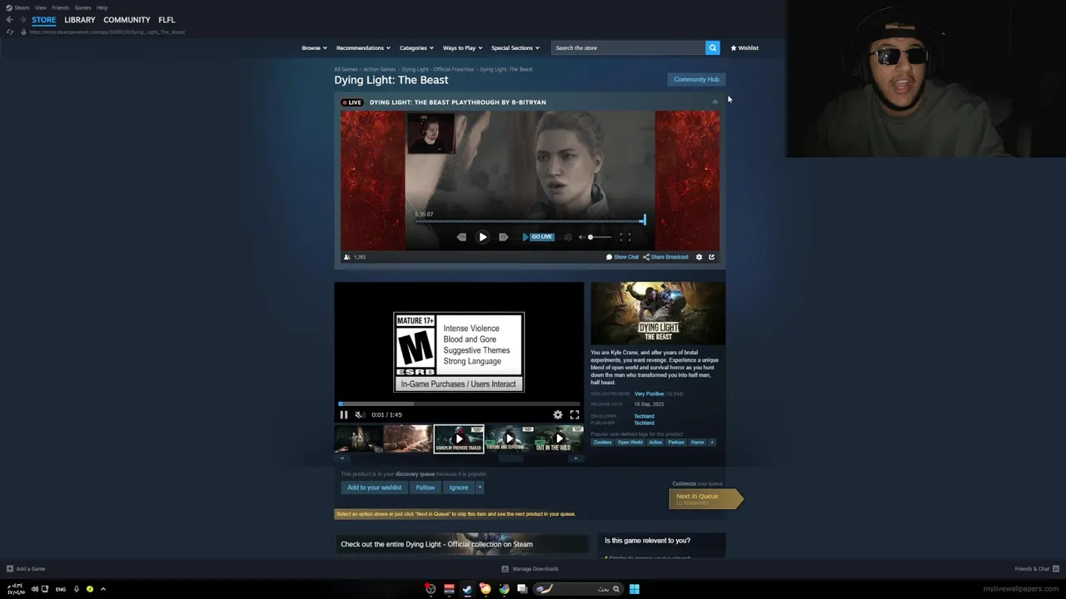The height and width of the screenshot is (599, 1066).
Task: Add to your wishlist
Action: point(374,488)
